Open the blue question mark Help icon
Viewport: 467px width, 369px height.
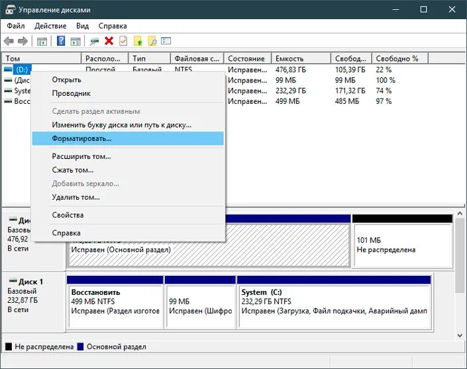click(61, 41)
